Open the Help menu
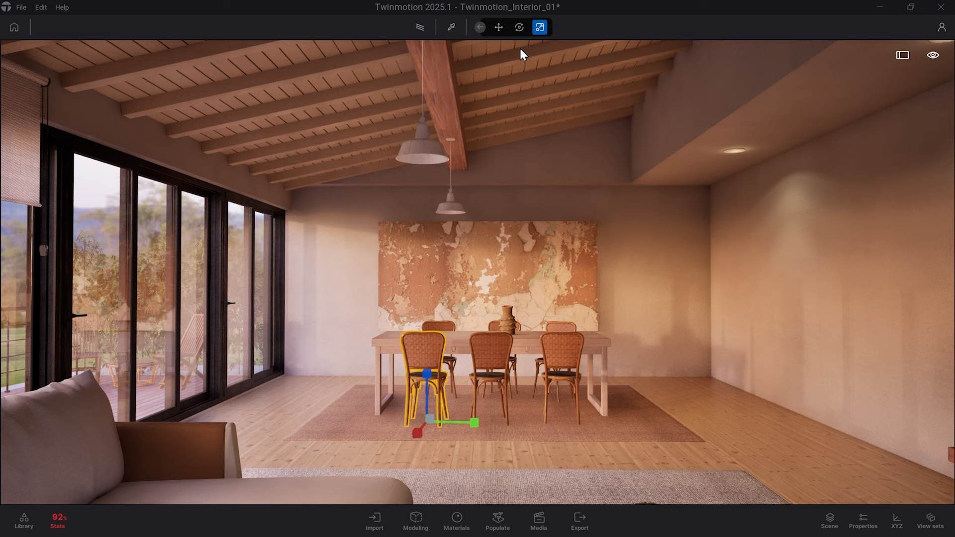The height and width of the screenshot is (537, 955). click(62, 7)
